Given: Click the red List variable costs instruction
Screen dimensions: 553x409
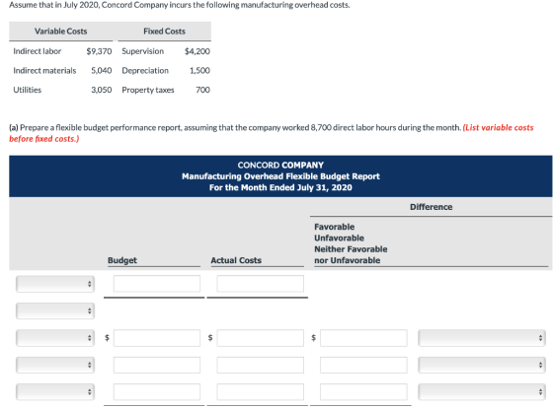Looking at the screenshot, I should click(x=272, y=133).
